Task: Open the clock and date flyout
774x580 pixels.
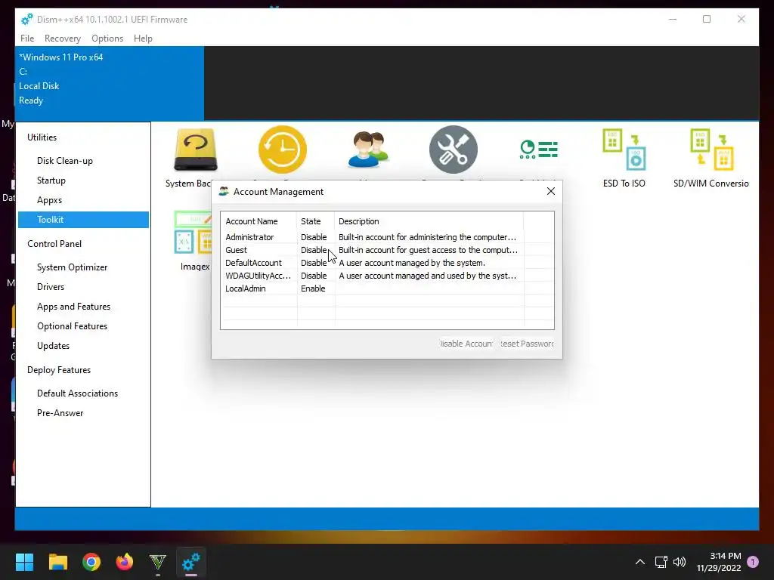Action: pos(719,562)
